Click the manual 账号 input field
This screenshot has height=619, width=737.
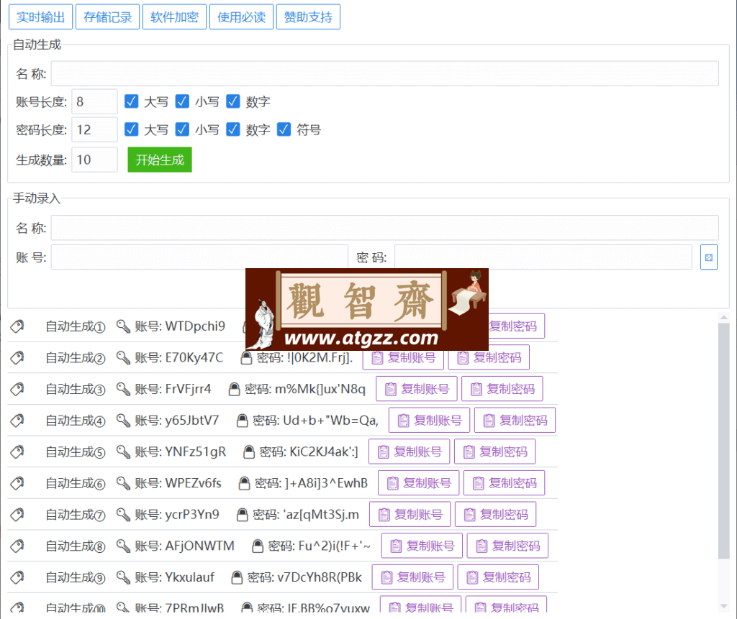[x=199, y=257]
